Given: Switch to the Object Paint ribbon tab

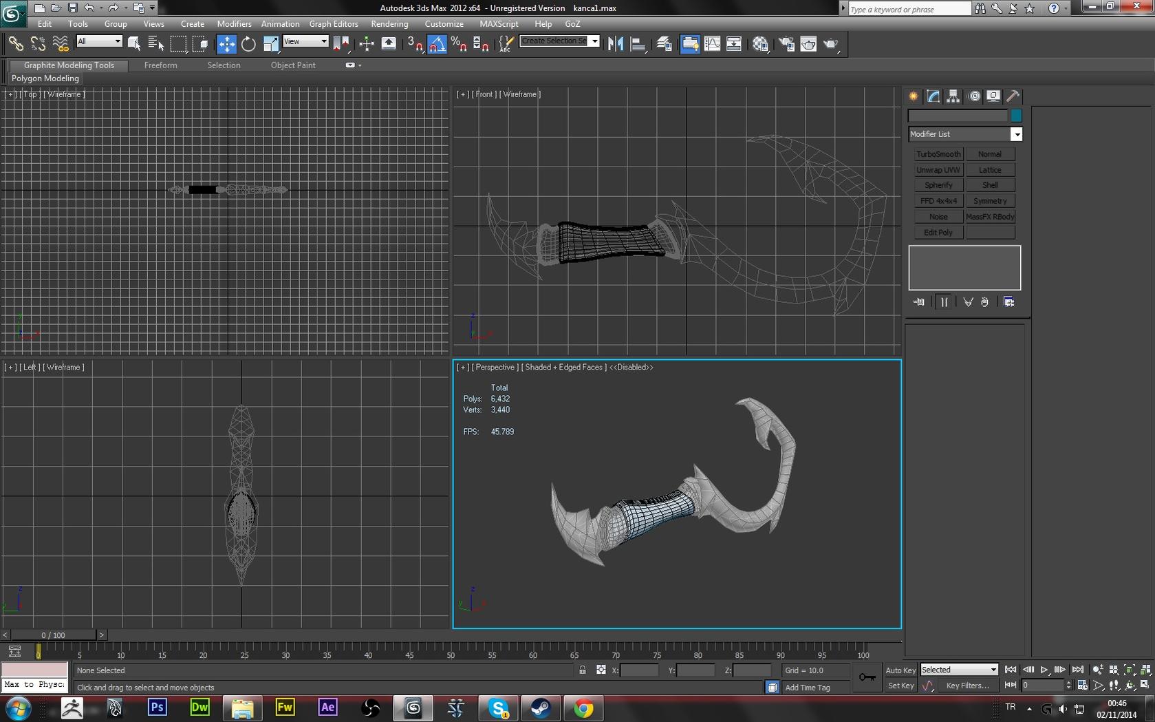Looking at the screenshot, I should coord(293,65).
